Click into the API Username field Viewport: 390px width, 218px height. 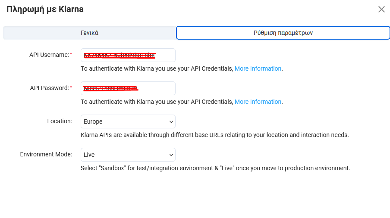(128, 55)
